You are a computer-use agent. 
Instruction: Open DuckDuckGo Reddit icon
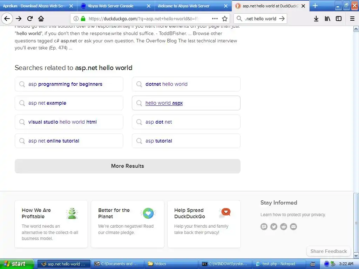coord(283,227)
